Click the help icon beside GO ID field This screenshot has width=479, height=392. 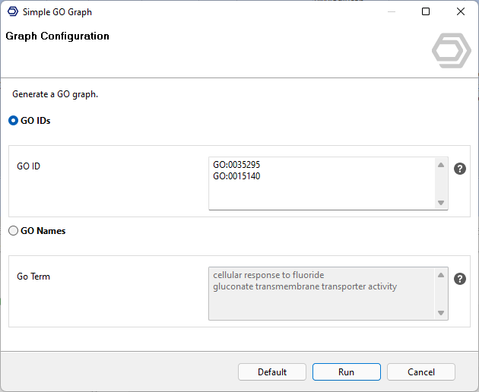coord(459,169)
